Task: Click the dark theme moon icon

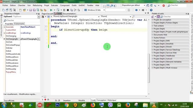Action: tap(155, 5)
